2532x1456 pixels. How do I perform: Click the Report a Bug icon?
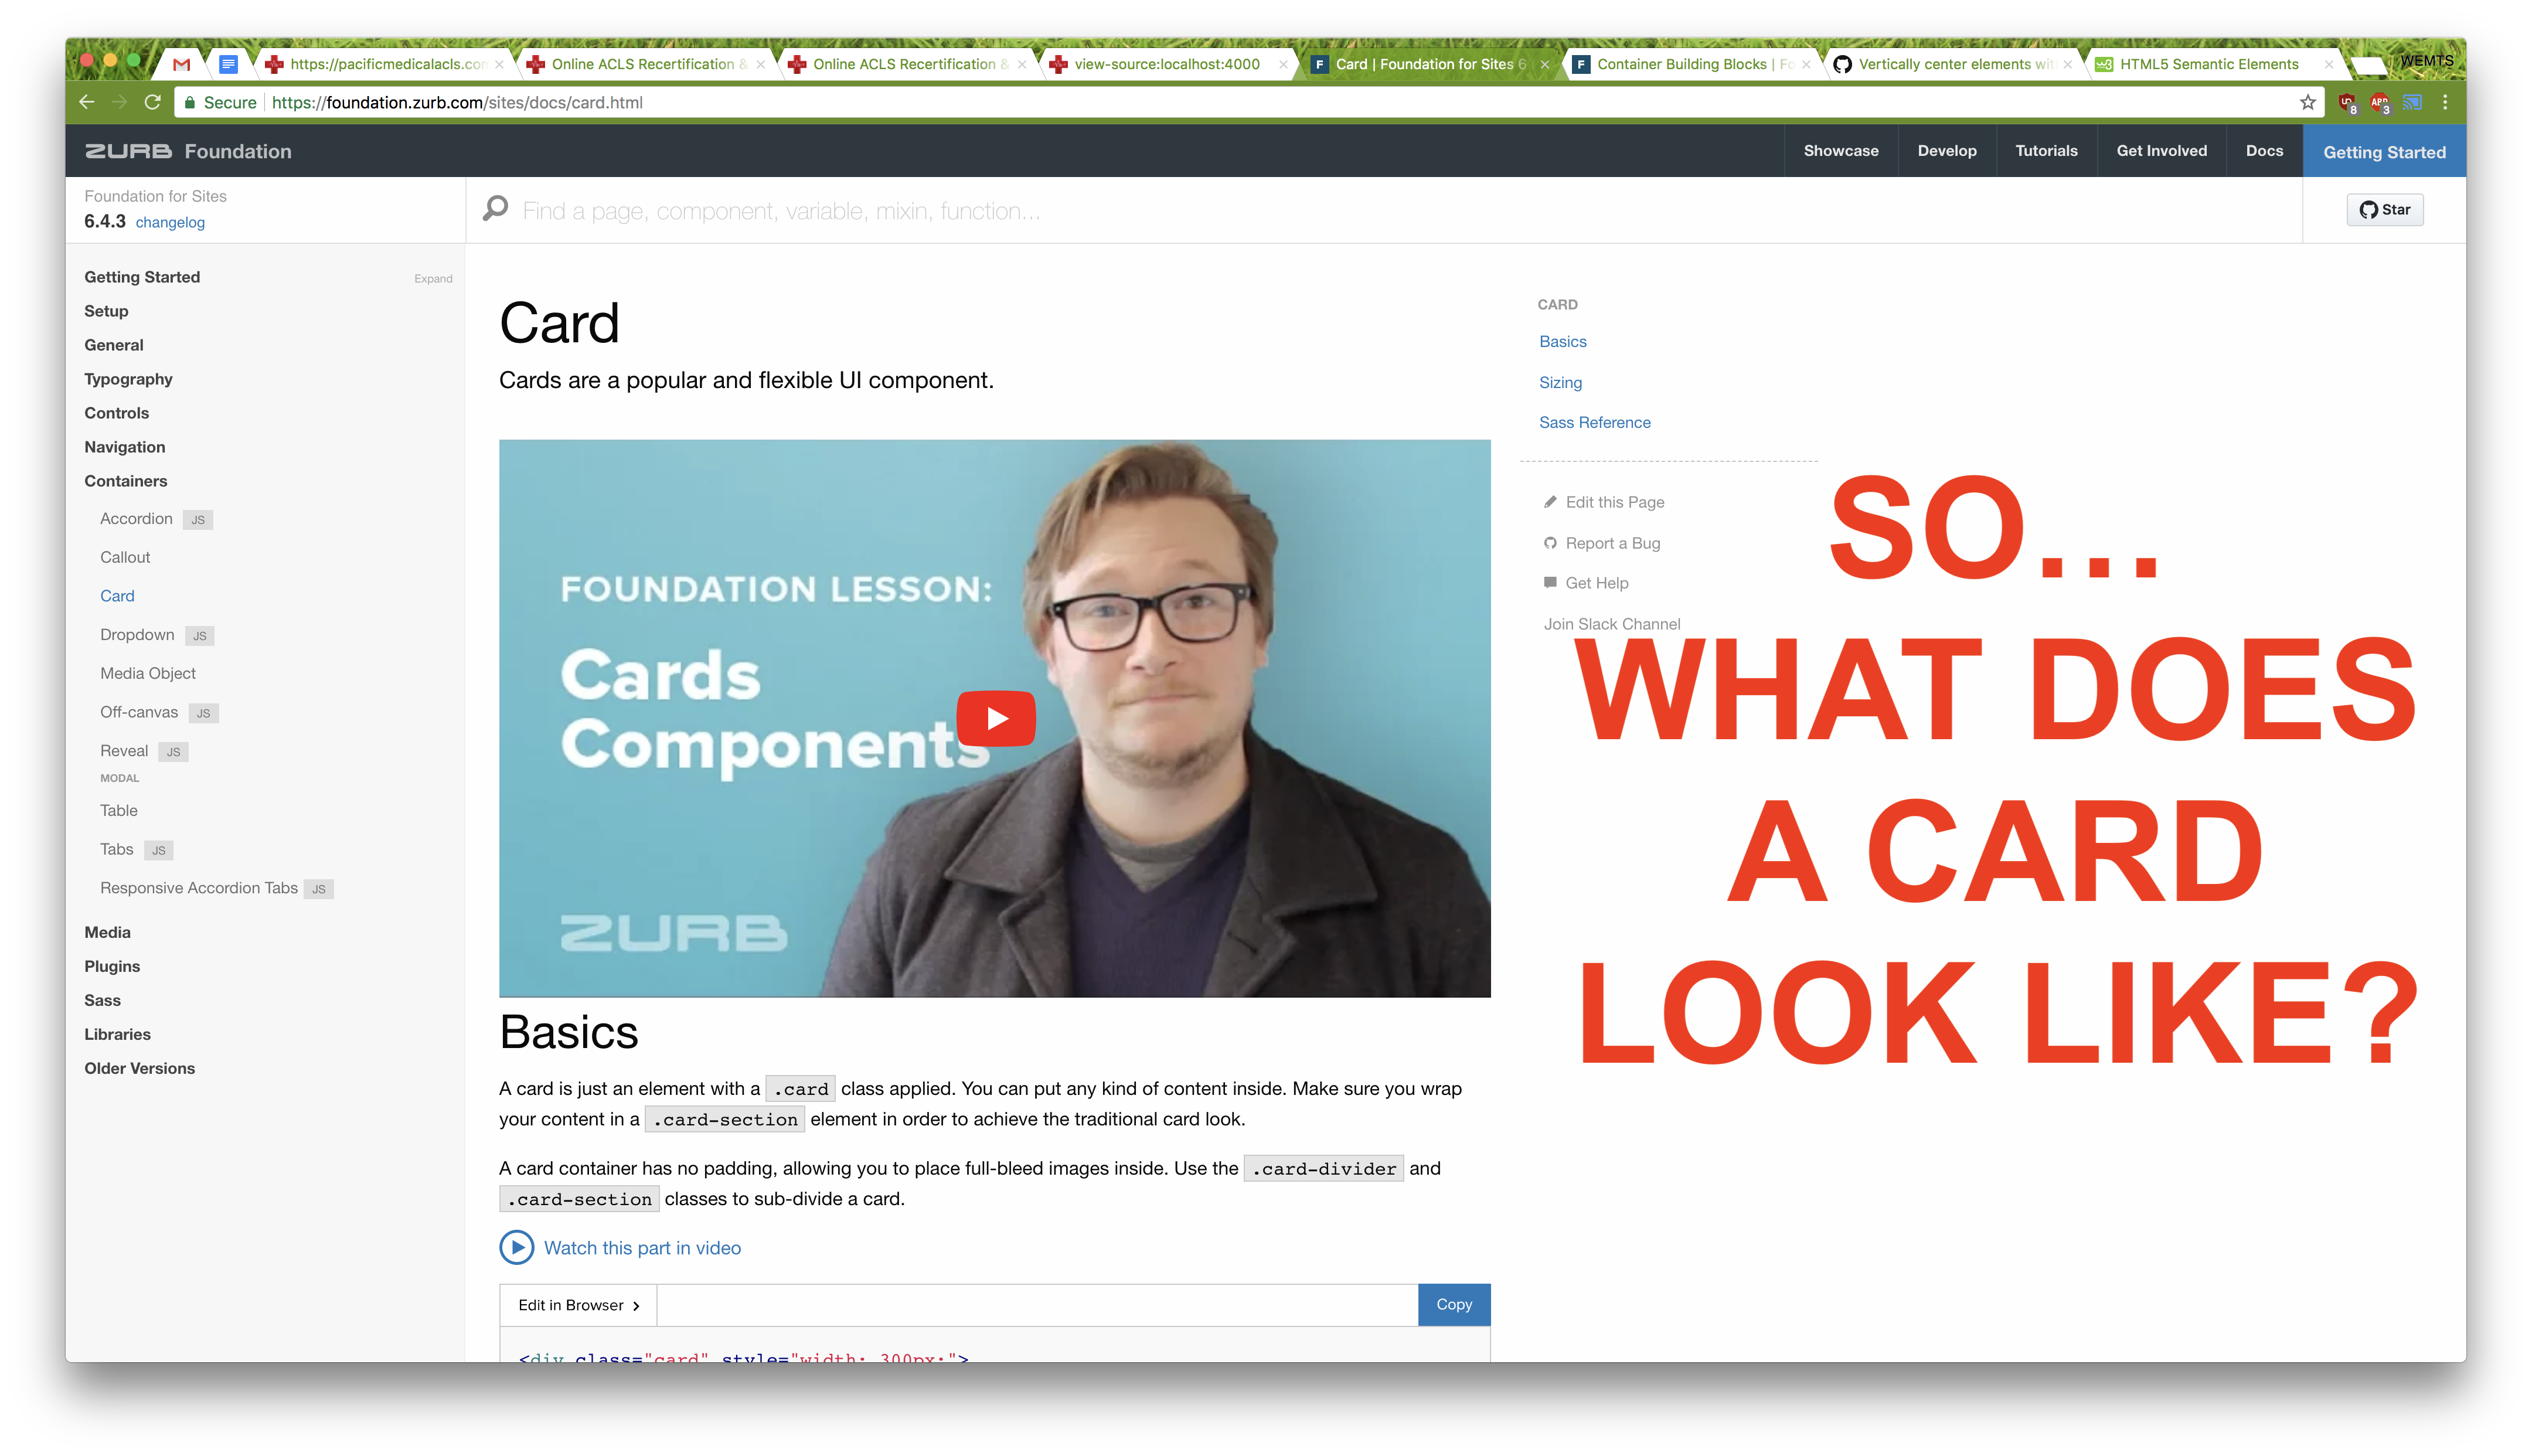coord(1550,543)
